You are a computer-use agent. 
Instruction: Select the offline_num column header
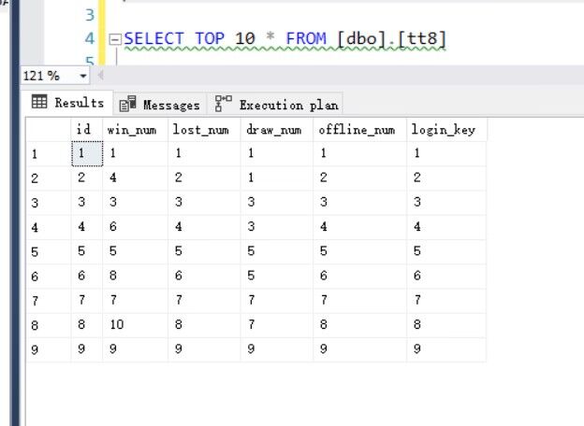(x=359, y=130)
